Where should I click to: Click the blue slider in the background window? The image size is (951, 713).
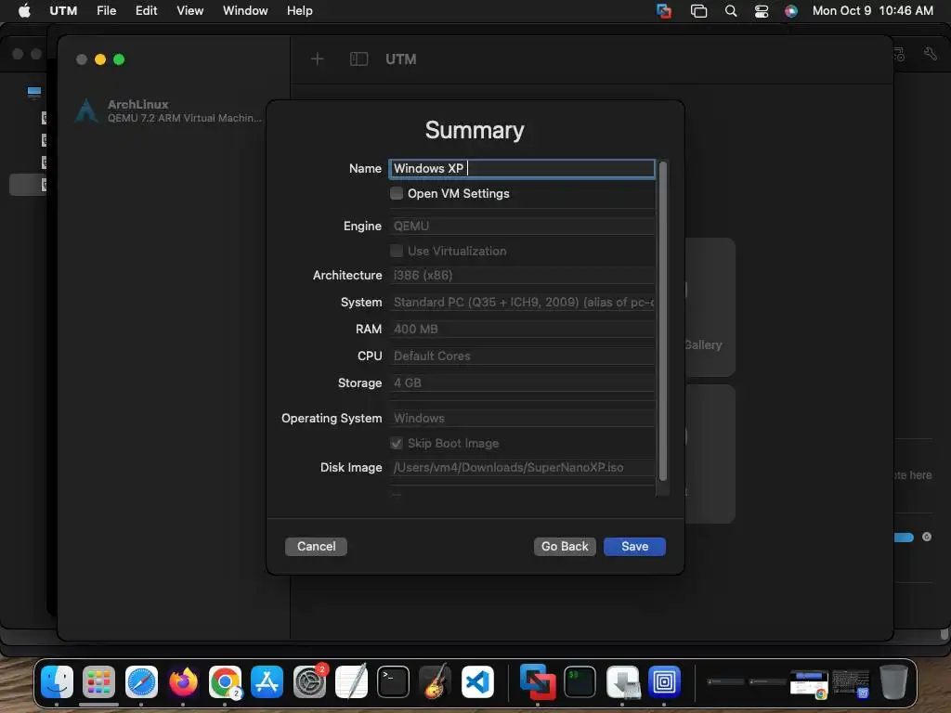(904, 538)
